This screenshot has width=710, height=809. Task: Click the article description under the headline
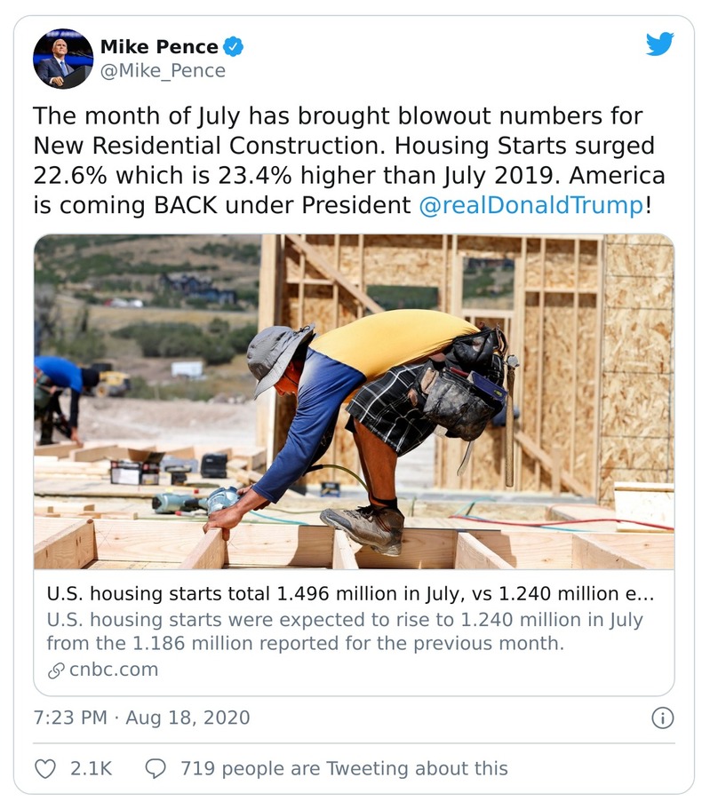click(x=345, y=631)
